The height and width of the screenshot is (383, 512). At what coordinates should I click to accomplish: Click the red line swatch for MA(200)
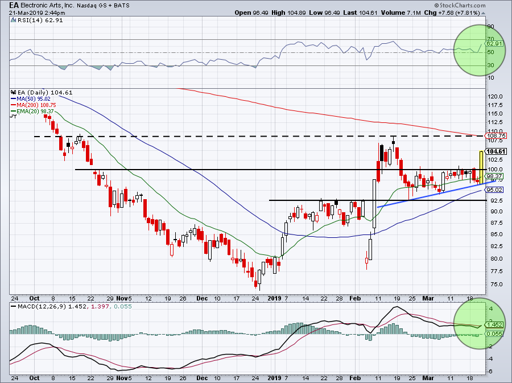14,105
